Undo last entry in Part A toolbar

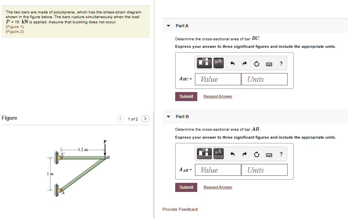[232, 64]
